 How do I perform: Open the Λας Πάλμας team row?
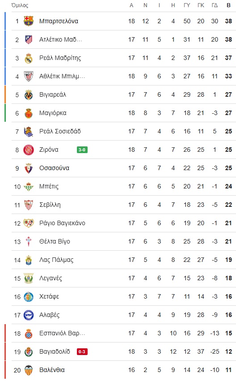(x=124, y=260)
